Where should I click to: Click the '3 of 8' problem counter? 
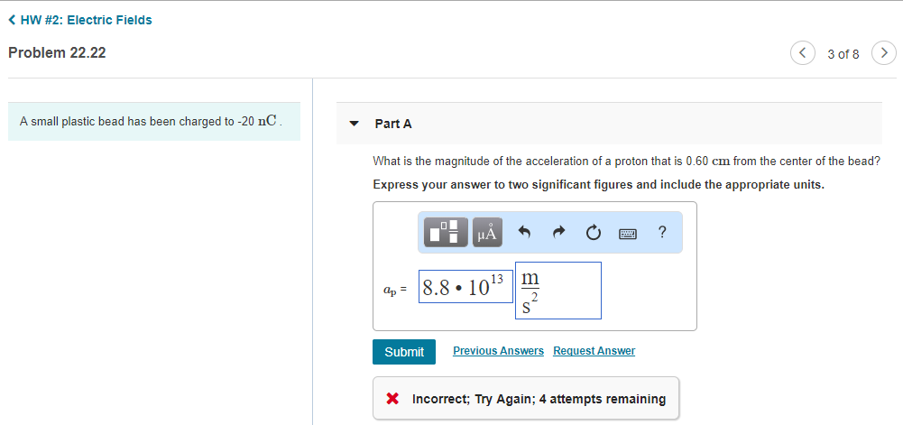[x=843, y=53]
